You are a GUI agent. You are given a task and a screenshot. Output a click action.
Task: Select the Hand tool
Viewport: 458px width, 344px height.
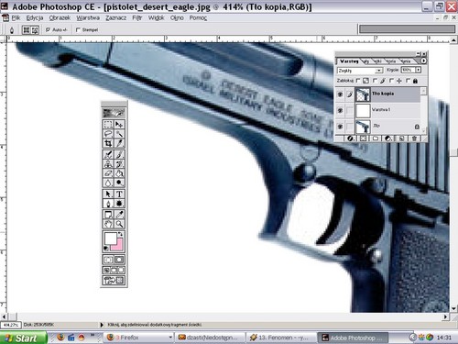[x=108, y=224]
